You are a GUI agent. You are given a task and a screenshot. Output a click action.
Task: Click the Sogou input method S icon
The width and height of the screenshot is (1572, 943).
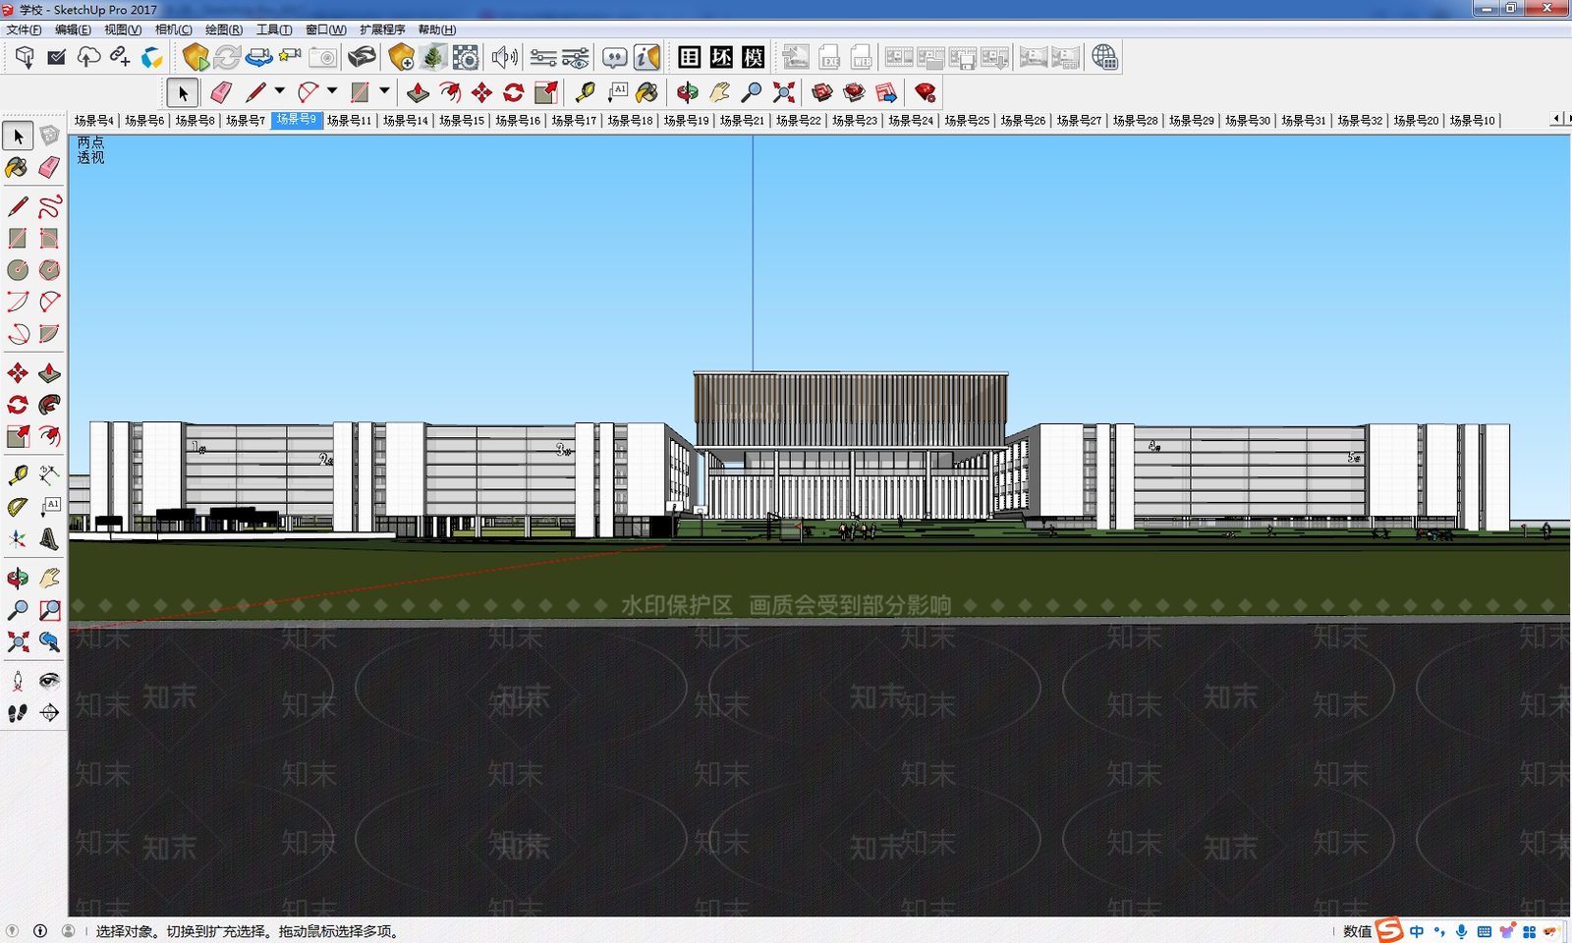[1389, 929]
